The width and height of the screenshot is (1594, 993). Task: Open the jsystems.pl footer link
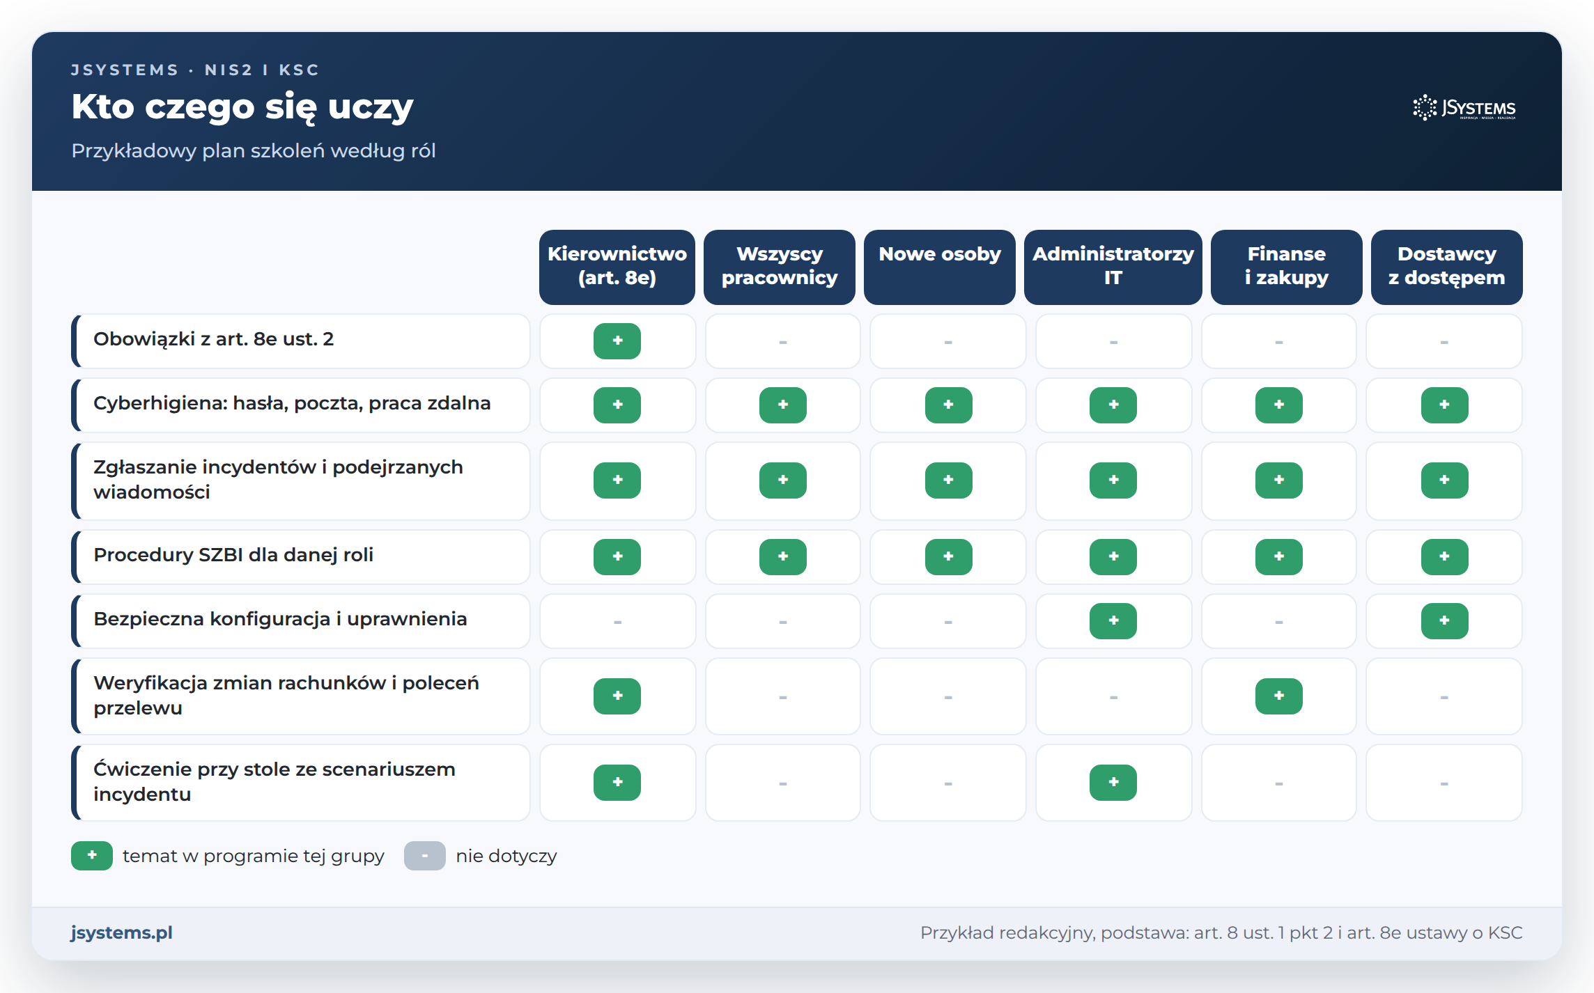tap(122, 933)
